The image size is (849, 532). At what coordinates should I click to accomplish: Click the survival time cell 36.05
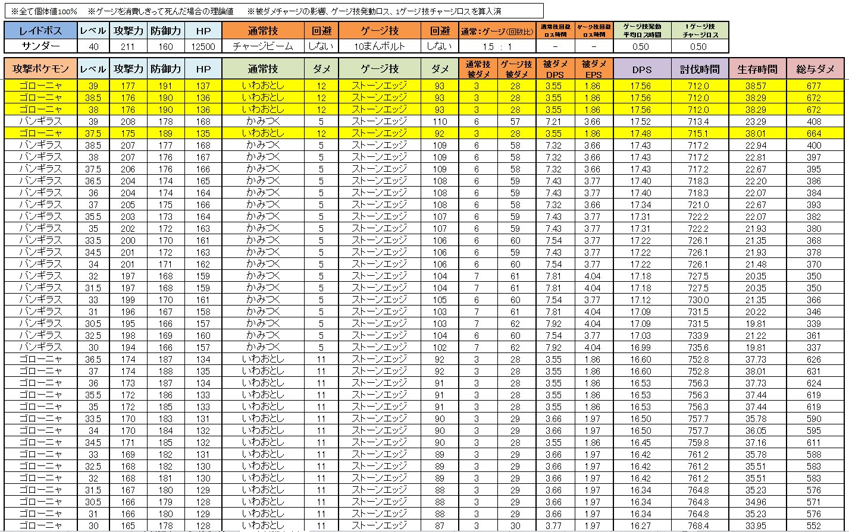(757, 430)
